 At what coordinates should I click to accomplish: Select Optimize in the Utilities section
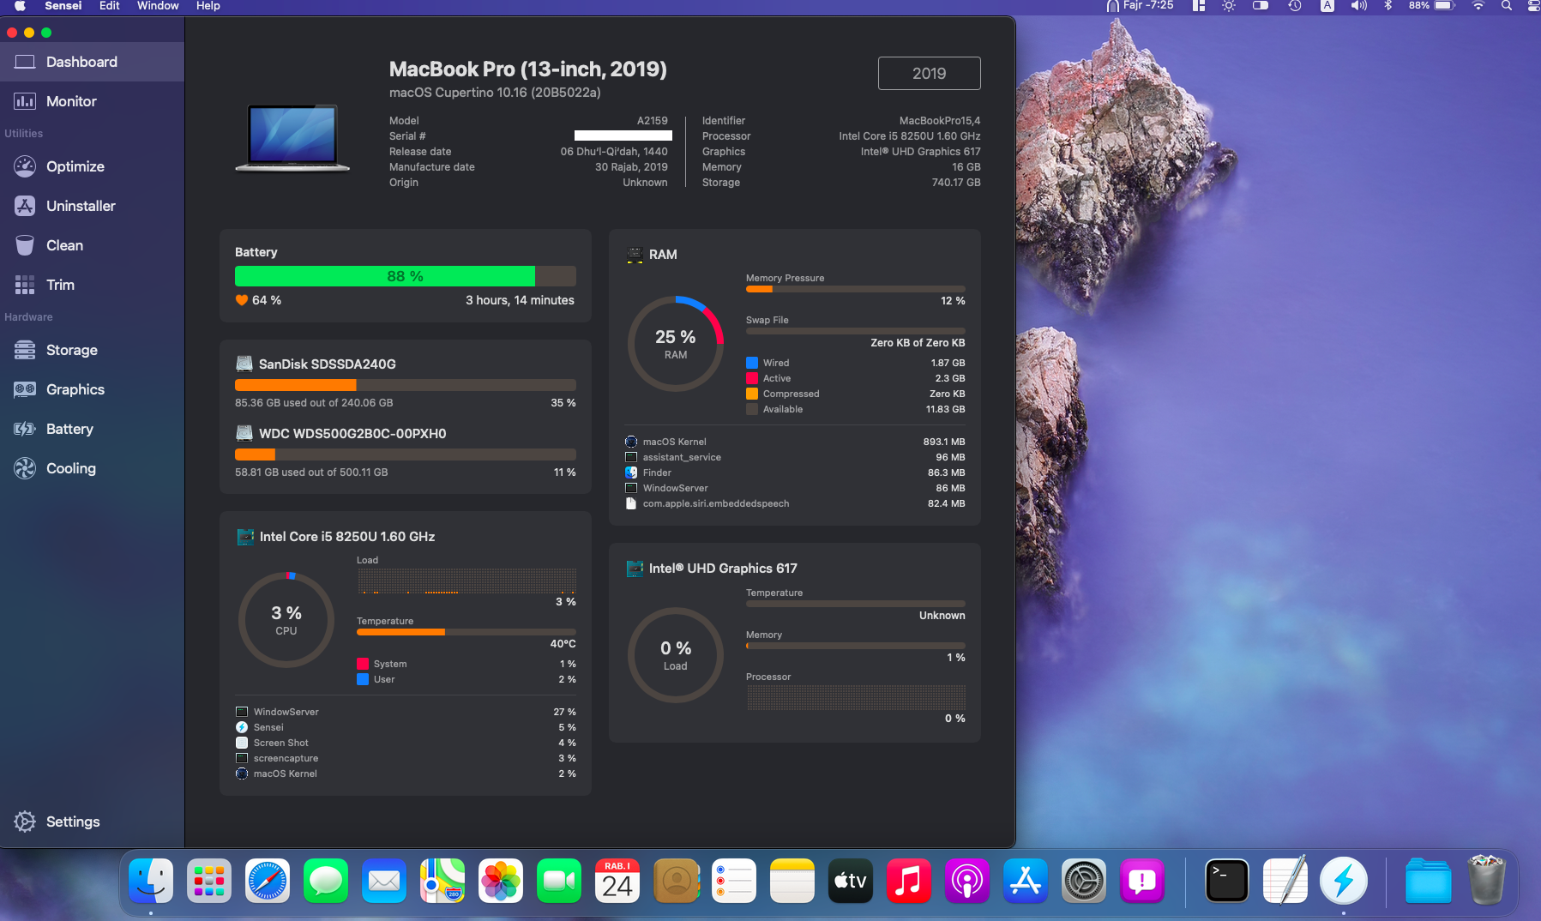92,166
